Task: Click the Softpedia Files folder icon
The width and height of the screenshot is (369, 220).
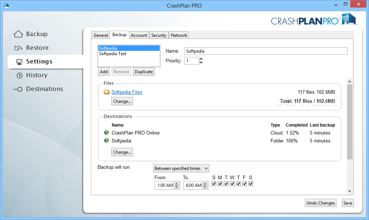Action: pyautogui.click(x=107, y=92)
